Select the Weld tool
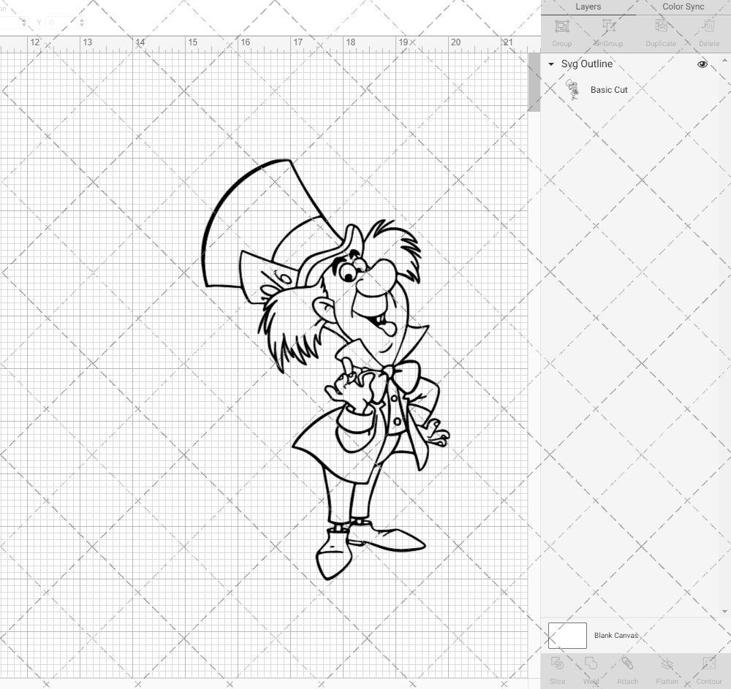The height and width of the screenshot is (689, 731). (591, 669)
